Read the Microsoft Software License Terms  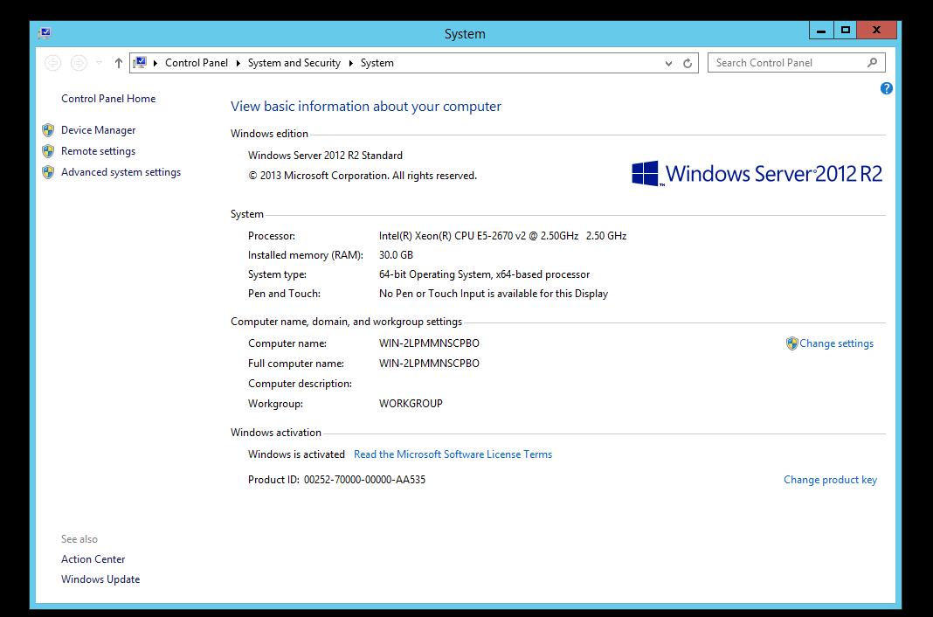[453, 454]
